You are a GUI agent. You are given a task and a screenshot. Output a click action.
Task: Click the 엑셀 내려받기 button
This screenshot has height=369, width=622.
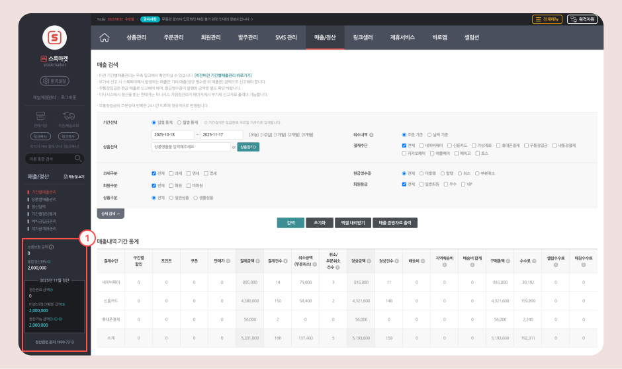(352, 223)
